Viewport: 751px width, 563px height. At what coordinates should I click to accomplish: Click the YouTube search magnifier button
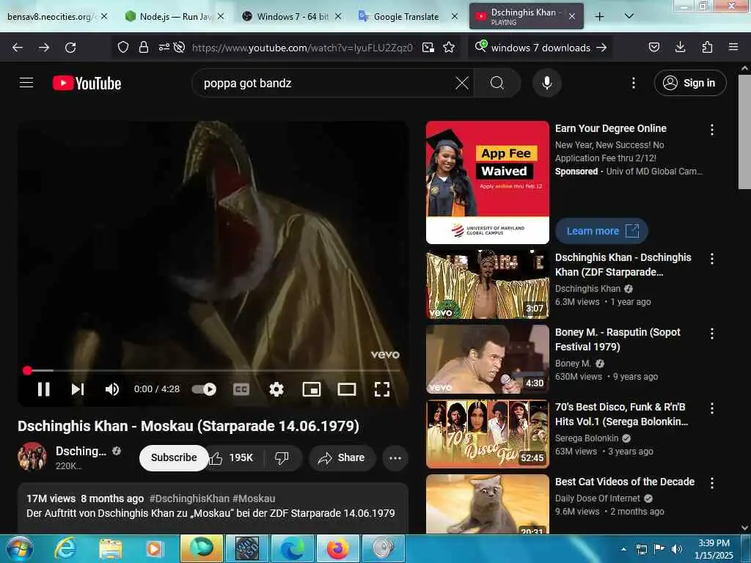pos(497,83)
